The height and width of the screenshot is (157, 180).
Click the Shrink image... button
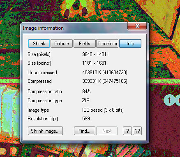pyautogui.click(x=45, y=131)
